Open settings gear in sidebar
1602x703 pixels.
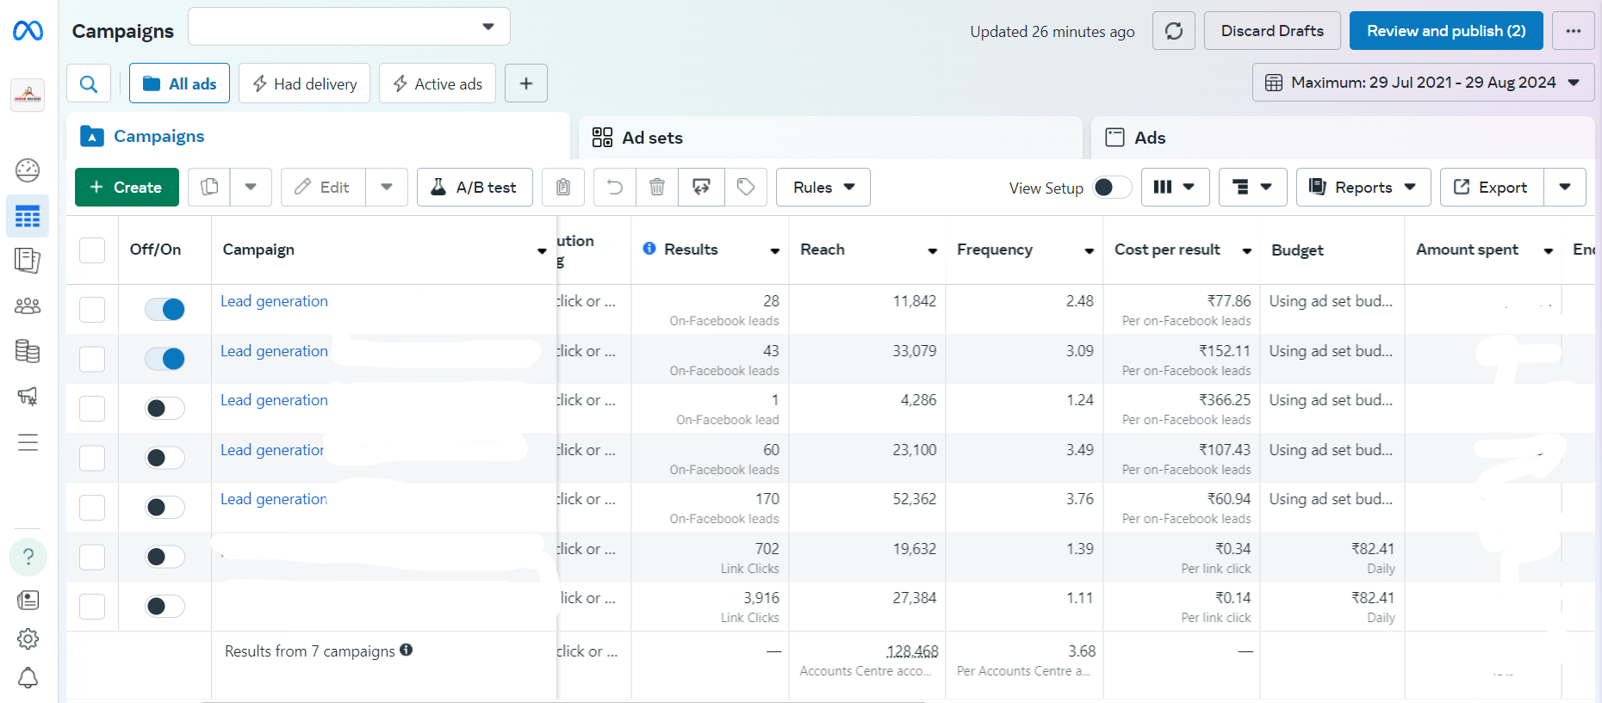[28, 638]
